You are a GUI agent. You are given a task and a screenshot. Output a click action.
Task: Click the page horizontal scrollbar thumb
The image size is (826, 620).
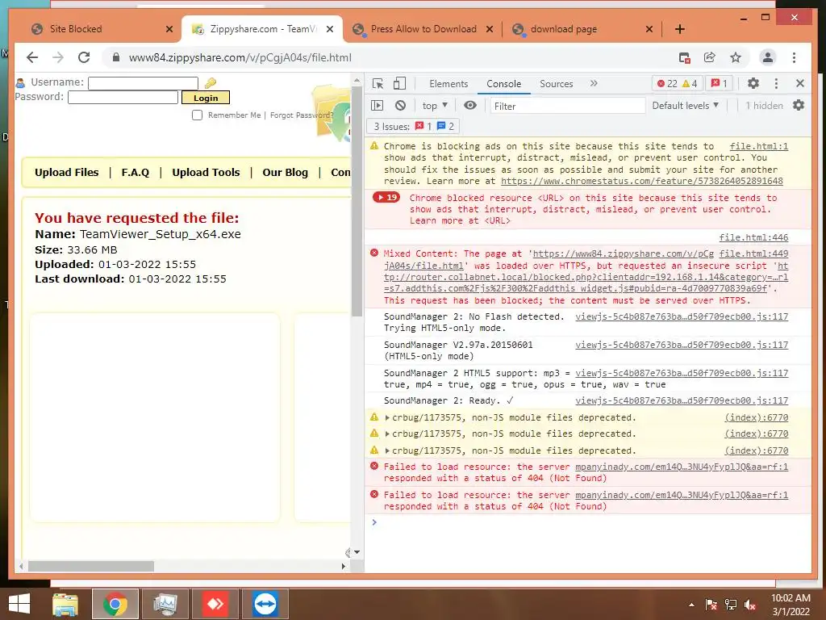[90, 566]
